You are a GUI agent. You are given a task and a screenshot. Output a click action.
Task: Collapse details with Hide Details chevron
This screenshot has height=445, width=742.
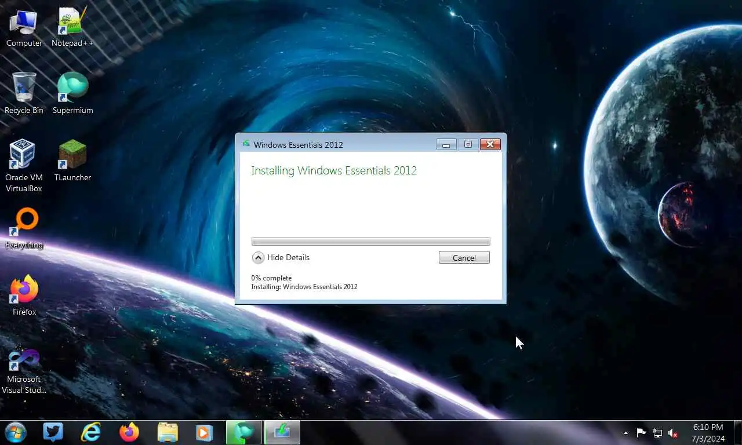pyautogui.click(x=259, y=258)
